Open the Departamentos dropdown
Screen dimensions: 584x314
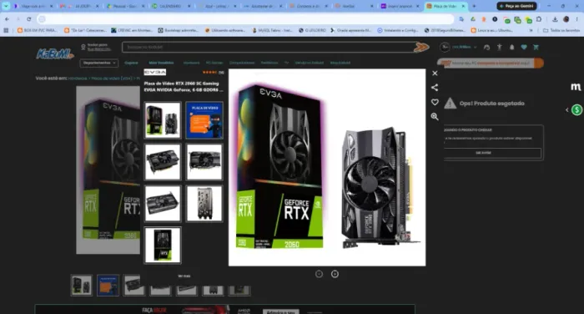(x=99, y=63)
